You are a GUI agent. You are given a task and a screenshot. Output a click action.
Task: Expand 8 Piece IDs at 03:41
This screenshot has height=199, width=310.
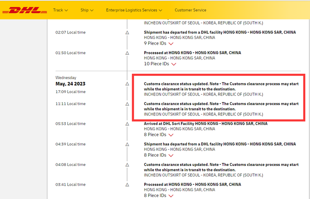(x=158, y=196)
